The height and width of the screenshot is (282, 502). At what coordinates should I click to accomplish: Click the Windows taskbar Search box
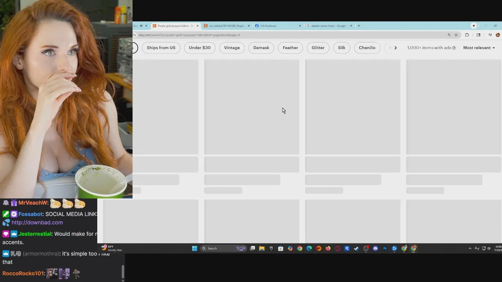pyautogui.click(x=224, y=248)
